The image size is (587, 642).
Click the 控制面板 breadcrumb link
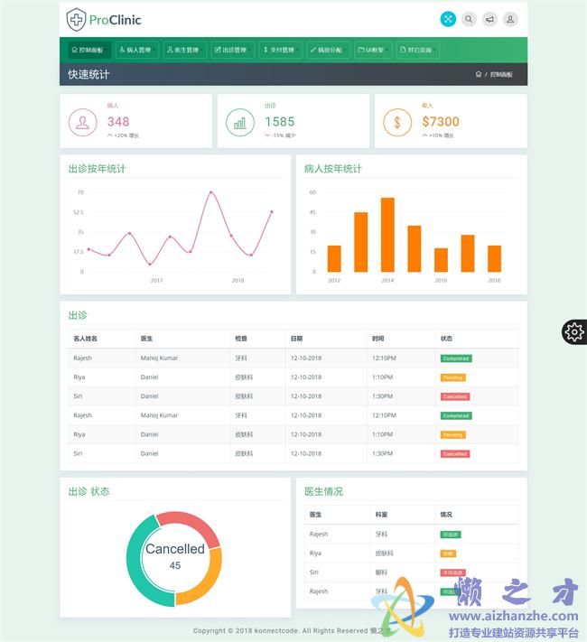(501, 75)
